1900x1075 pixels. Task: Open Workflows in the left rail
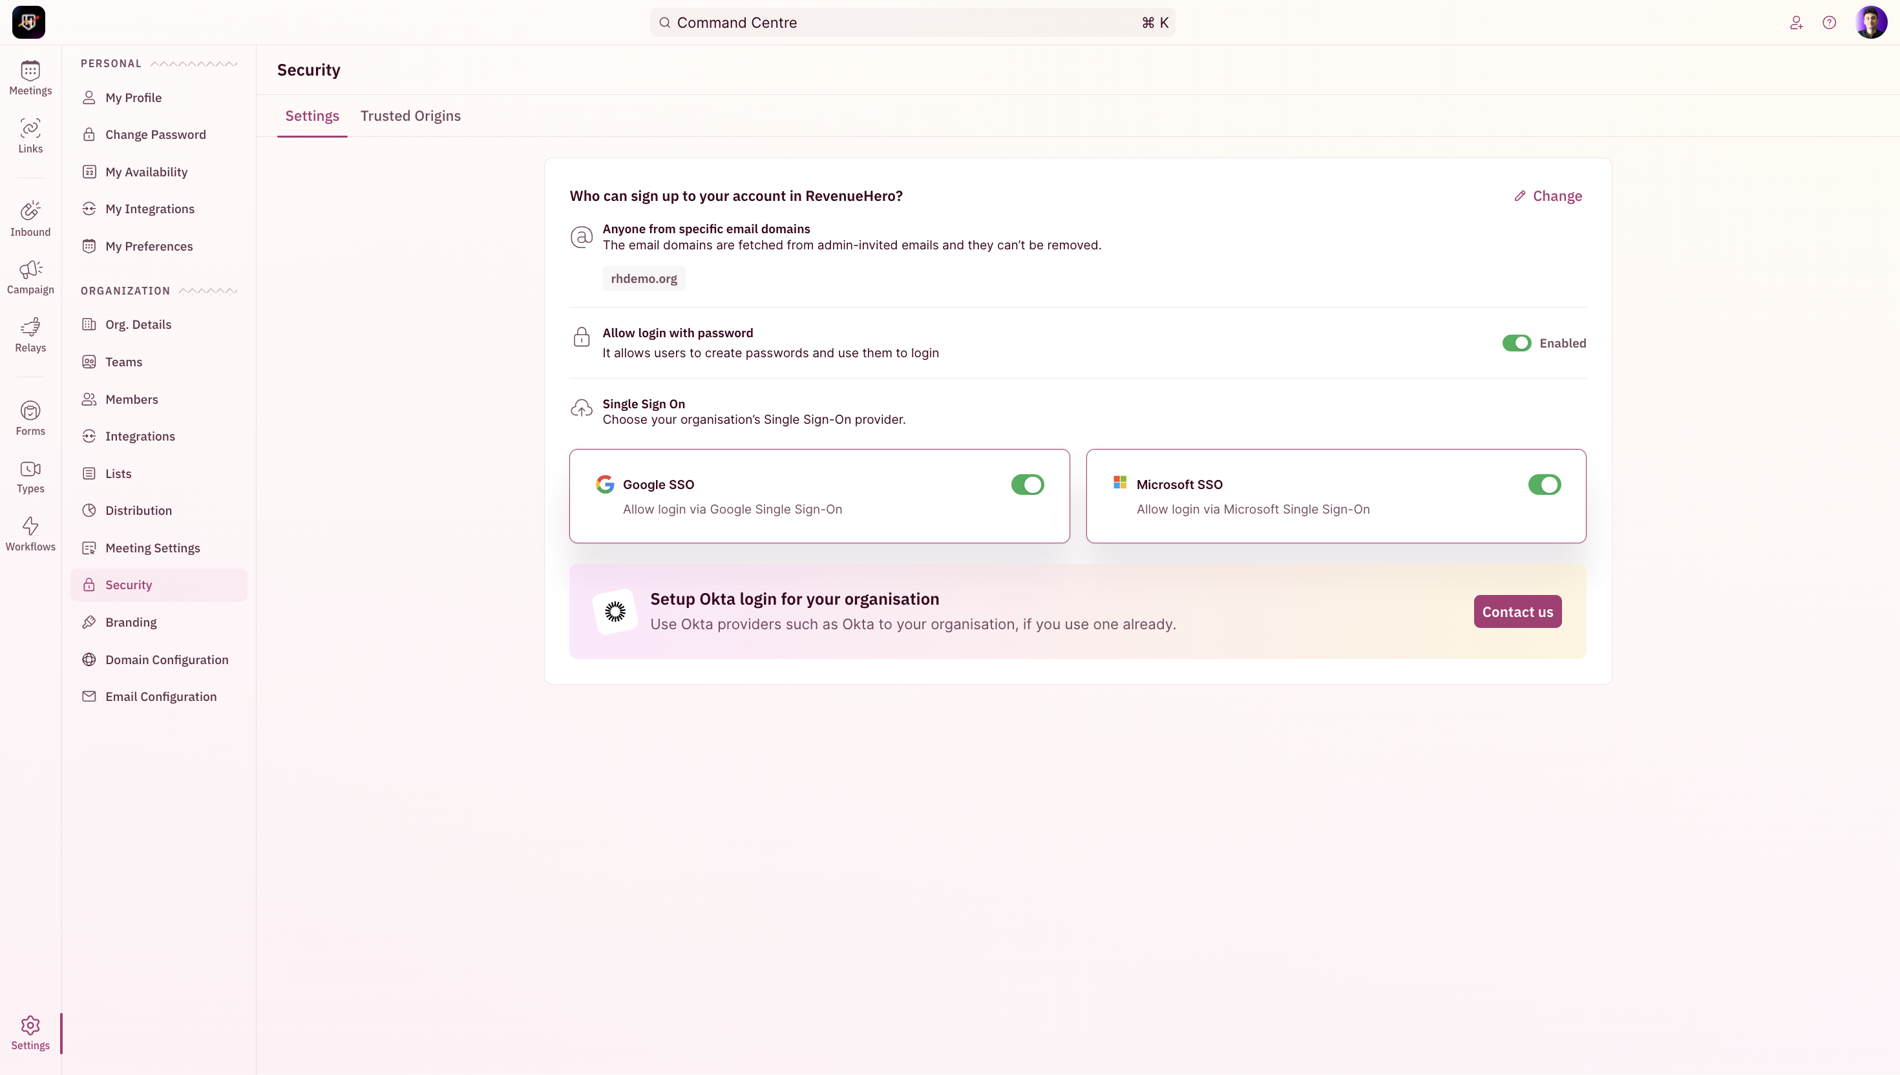point(30,534)
